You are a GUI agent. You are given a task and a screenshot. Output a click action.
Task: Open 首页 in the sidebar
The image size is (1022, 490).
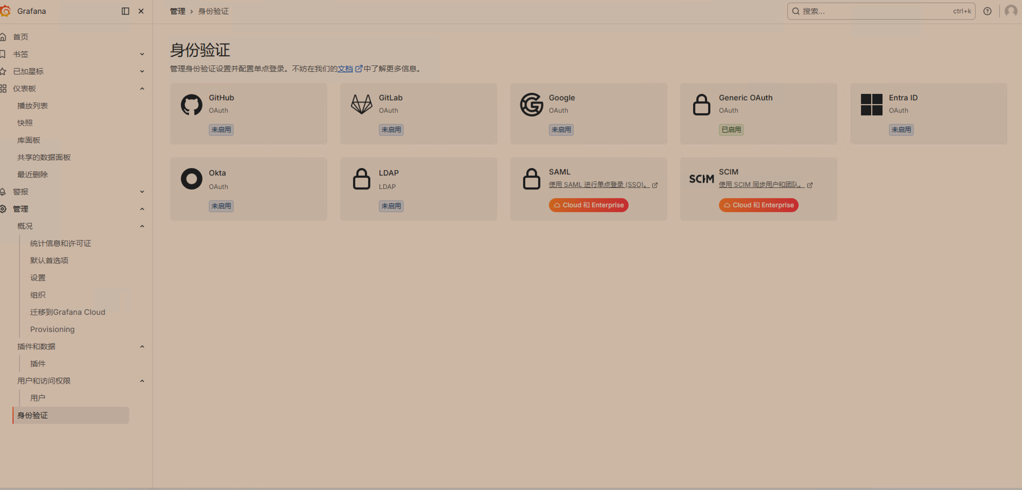[x=21, y=37]
